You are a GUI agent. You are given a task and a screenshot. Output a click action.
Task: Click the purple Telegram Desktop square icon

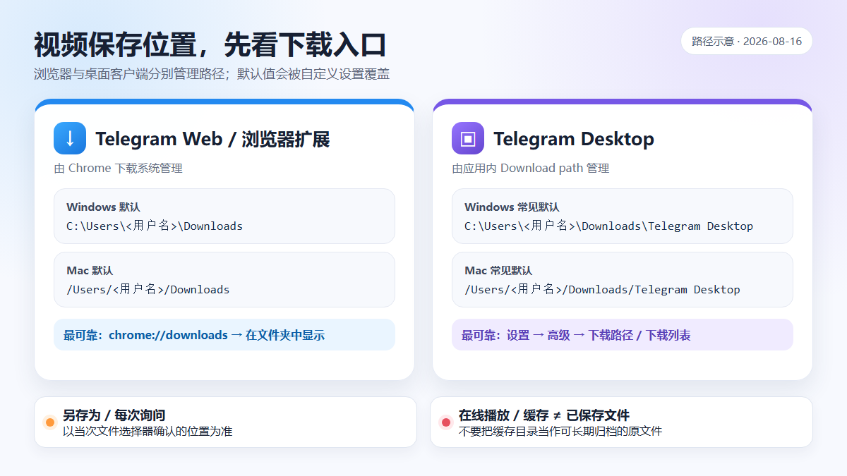click(468, 138)
